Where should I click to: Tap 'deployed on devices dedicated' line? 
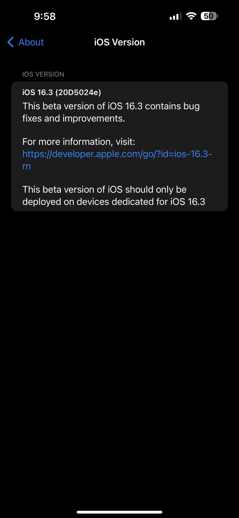click(x=113, y=202)
